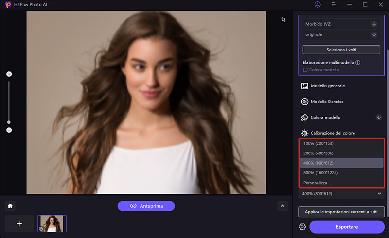Click the Esportare button

347,227
